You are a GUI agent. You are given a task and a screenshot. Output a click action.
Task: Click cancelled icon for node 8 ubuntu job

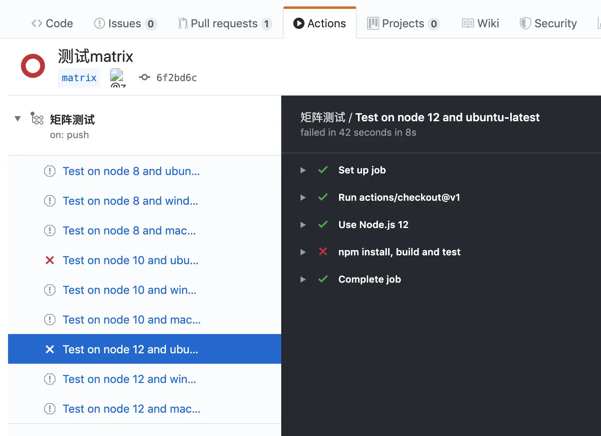pyautogui.click(x=50, y=171)
